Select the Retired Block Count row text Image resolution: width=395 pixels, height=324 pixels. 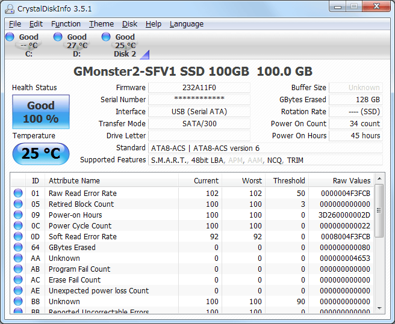[x=81, y=204]
